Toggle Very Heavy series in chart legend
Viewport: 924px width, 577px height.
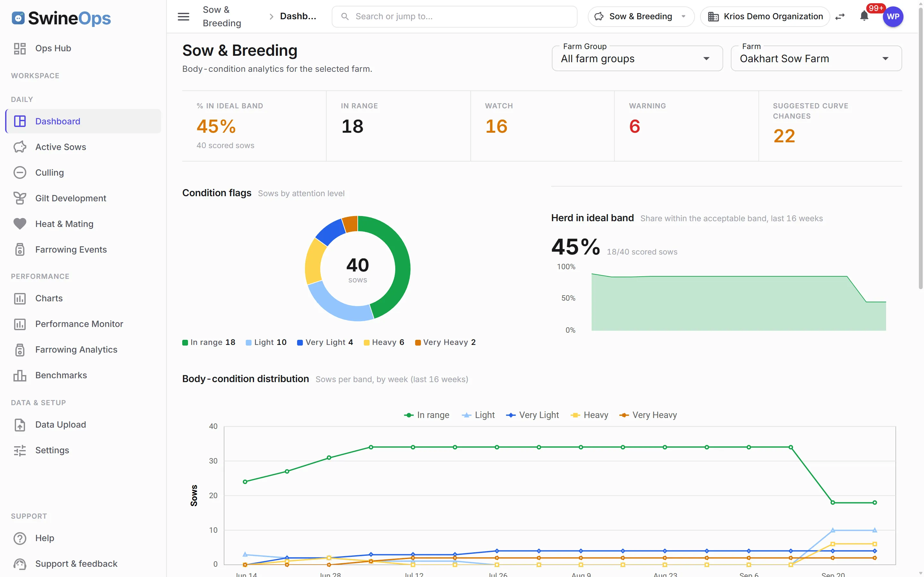pos(648,415)
